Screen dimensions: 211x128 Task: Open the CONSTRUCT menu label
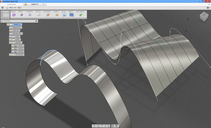click(x=47, y=12)
